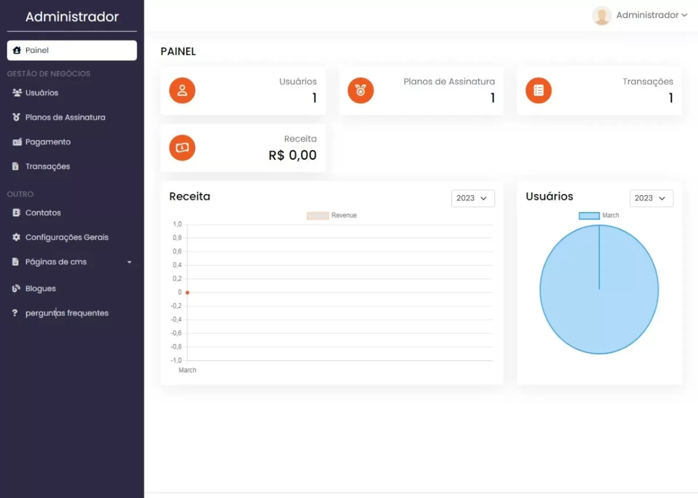Open the Receita chart year dropdown
Viewport: 698px width, 498px height.
[x=473, y=198]
